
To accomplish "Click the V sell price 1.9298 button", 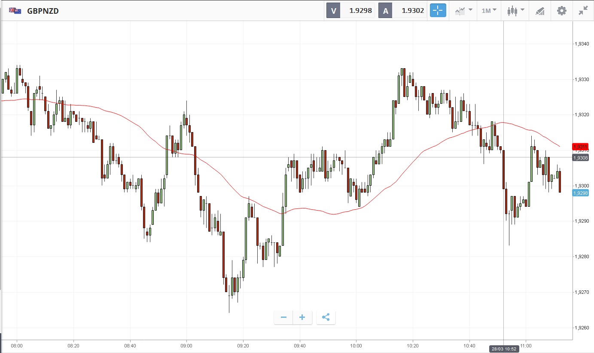I will pos(350,11).
